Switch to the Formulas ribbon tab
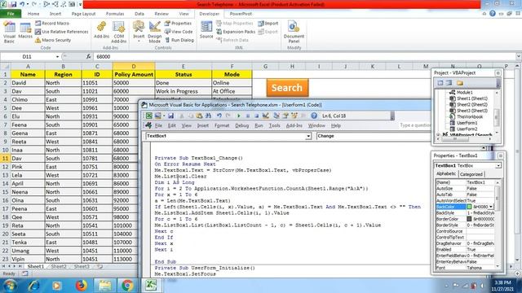Image resolution: width=522 pixels, height=293 pixels. 115,14
